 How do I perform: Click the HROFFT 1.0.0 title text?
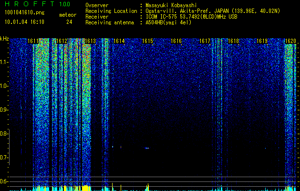coord(38,4)
